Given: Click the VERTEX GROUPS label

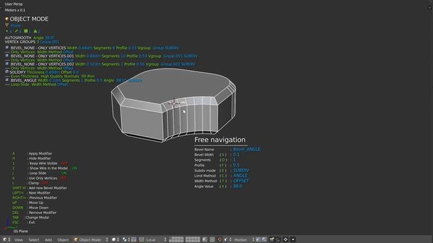Looking at the screenshot, I should pos(20,42).
